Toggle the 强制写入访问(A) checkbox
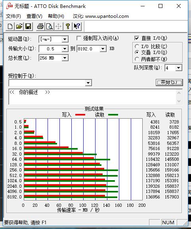The width and height of the screenshot is (191, 229). coord(79,38)
